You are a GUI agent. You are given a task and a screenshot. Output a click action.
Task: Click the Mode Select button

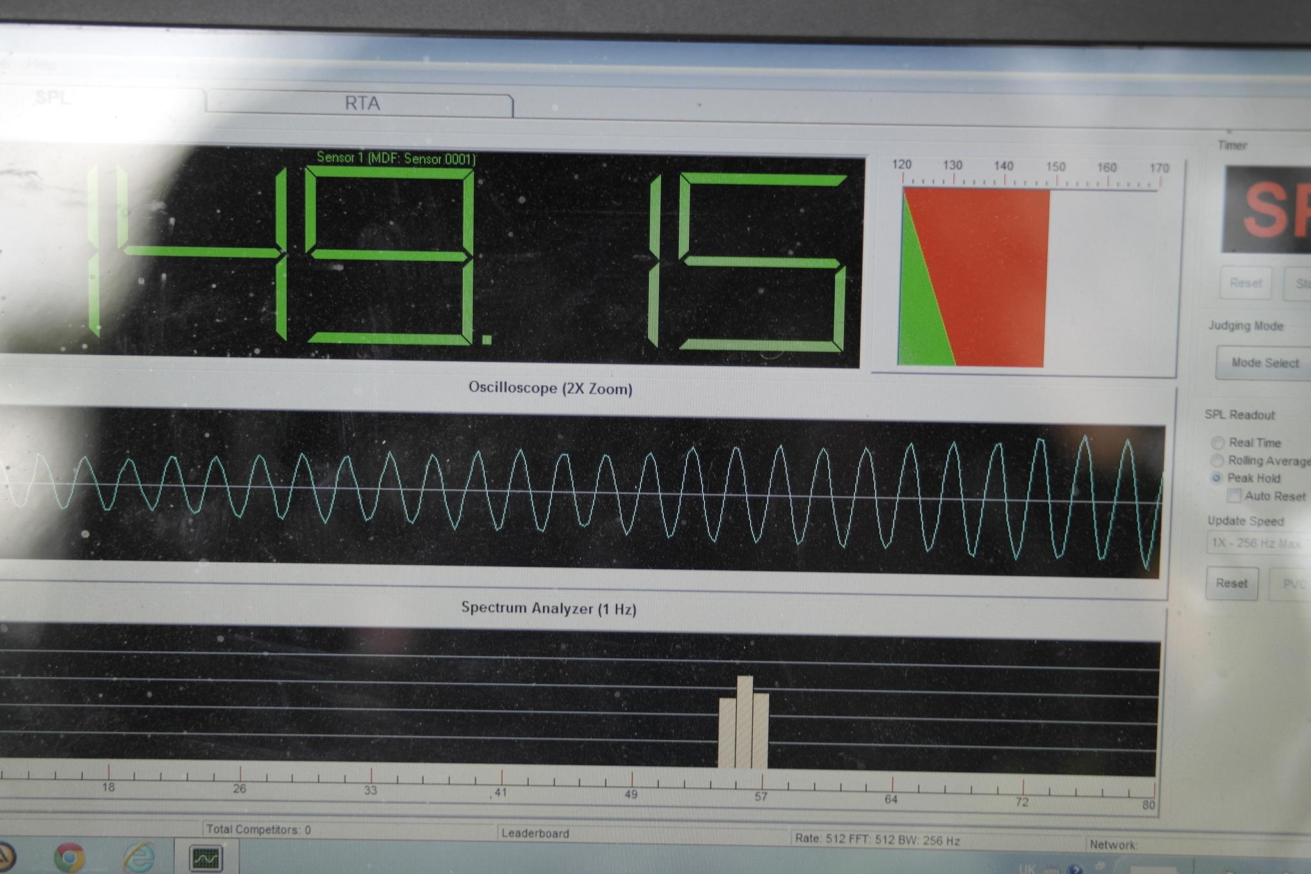(1264, 363)
